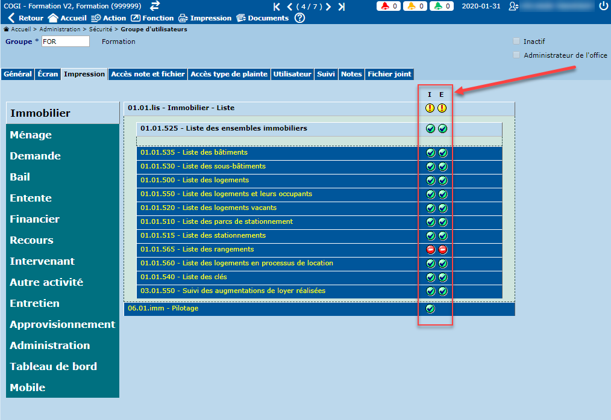Screen dimensions: 611x420
Task: Click the yellow warning icon under column I
Action: click(x=430, y=108)
